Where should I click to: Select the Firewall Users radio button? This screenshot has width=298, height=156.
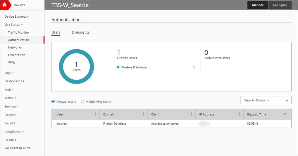point(53,101)
